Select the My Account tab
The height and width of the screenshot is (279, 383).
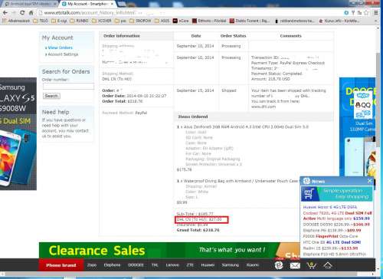(87, 4)
